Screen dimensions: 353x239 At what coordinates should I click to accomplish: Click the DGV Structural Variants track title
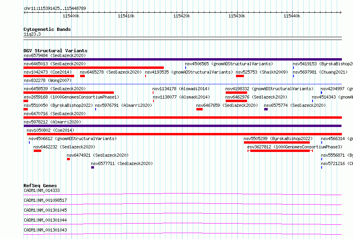[x=56, y=51]
